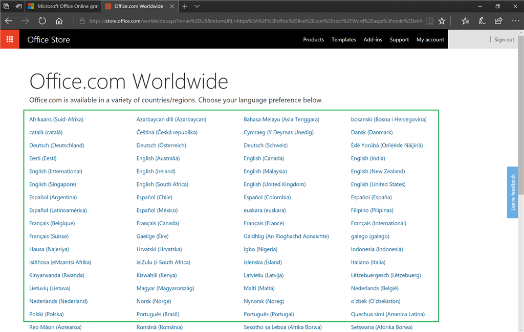
Task: Pick Español (México)
Action: point(157,210)
